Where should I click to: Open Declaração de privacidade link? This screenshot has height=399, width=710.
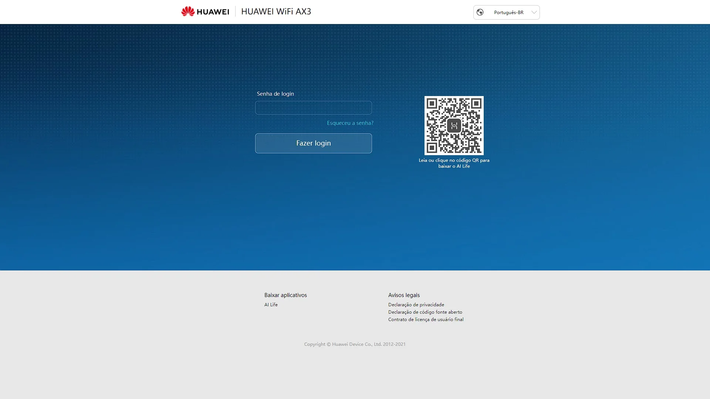416,305
